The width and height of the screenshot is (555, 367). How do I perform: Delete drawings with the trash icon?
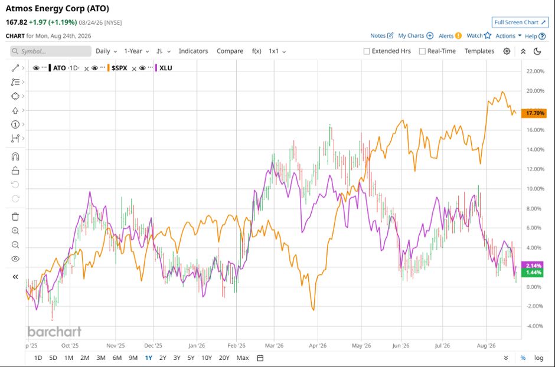pos(15,217)
